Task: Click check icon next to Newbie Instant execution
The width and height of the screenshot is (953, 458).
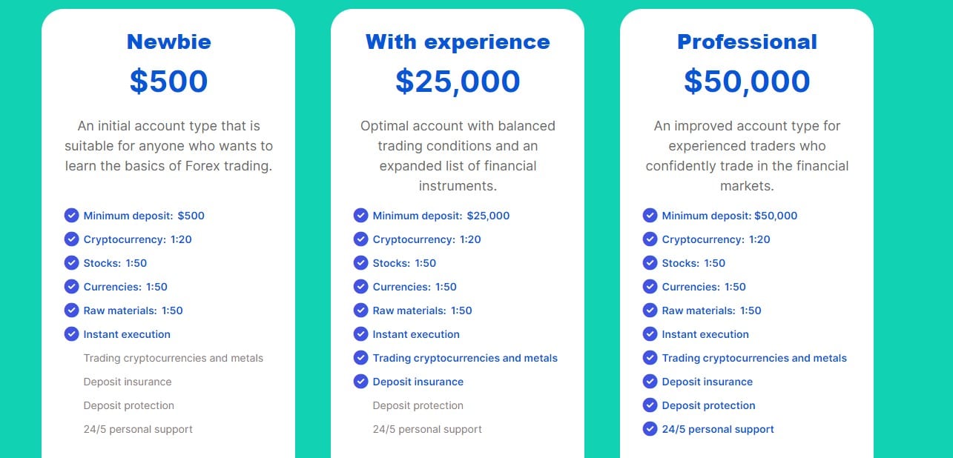Action: 71,334
